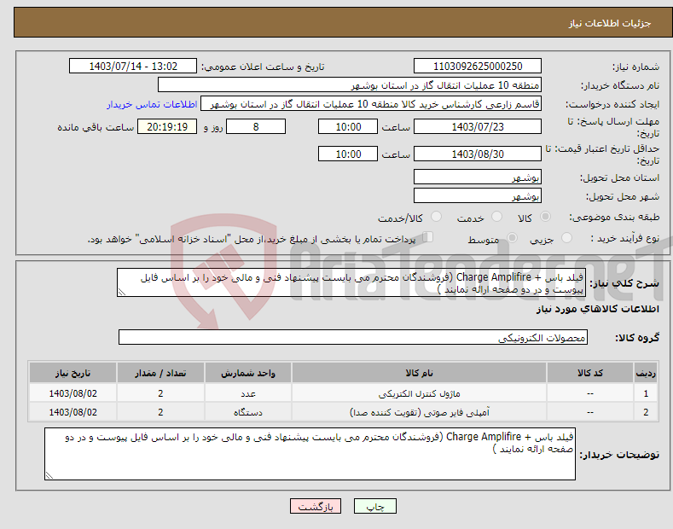Click the delivery city field بوشهر

[x=478, y=195]
